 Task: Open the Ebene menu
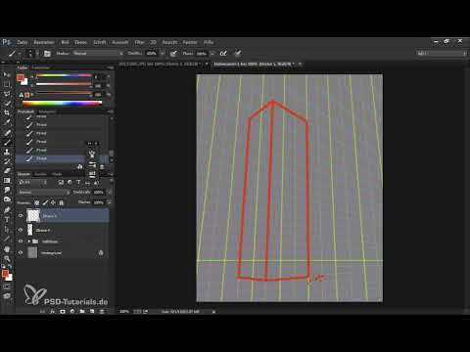pos(80,42)
